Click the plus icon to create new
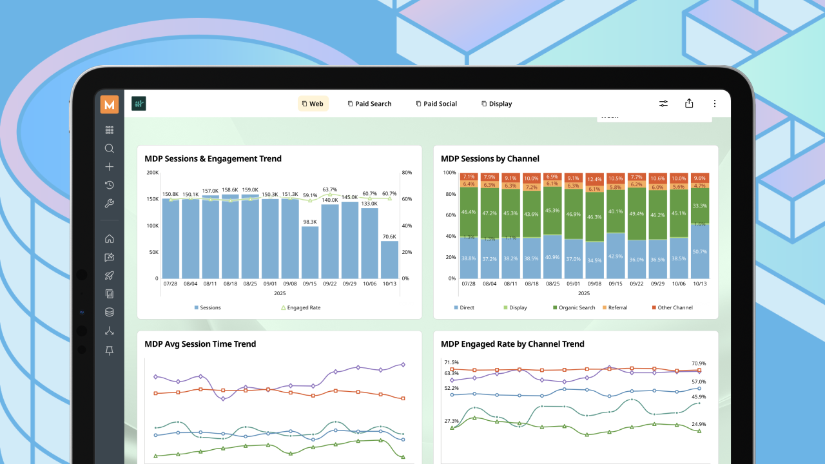Image resolution: width=825 pixels, height=464 pixels. (110, 167)
